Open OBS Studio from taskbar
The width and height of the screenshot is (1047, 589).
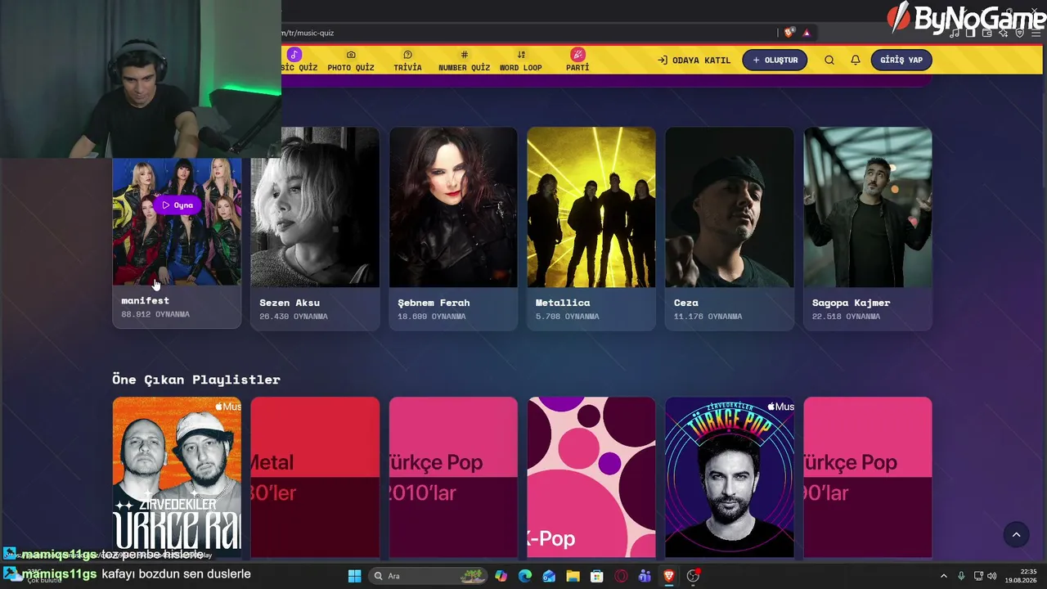tap(693, 576)
